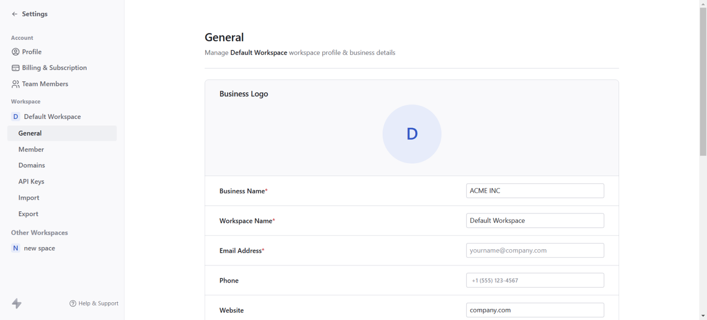
Task: Click the Billing & Subscription card icon
Action: click(16, 68)
